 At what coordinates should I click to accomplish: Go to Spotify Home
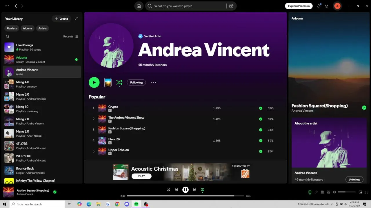(x=139, y=6)
